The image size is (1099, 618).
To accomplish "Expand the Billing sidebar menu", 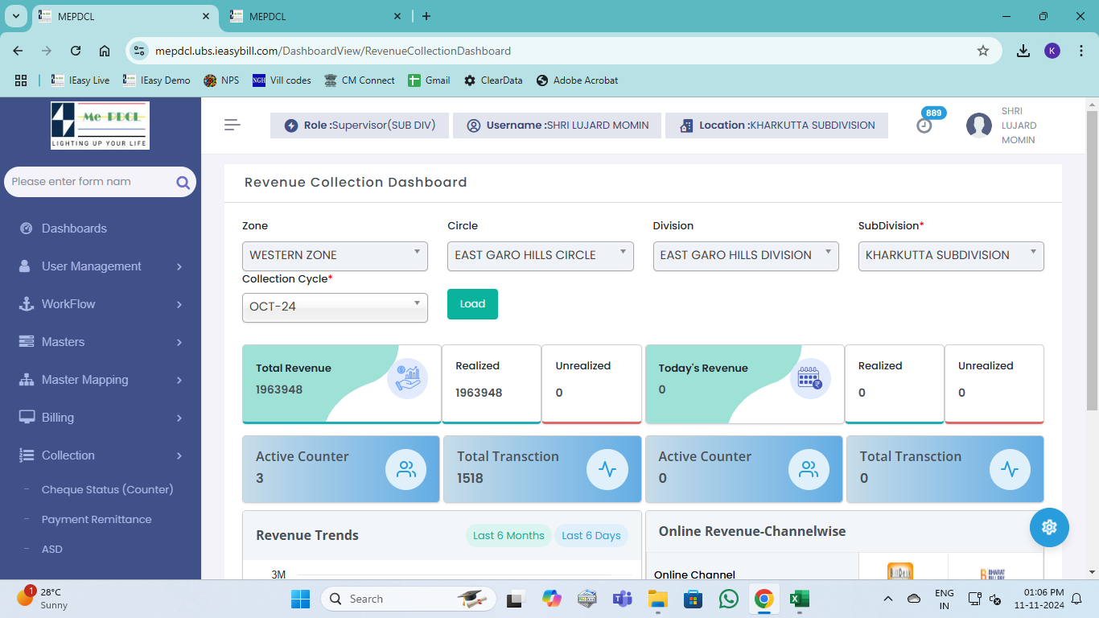I will (x=101, y=418).
